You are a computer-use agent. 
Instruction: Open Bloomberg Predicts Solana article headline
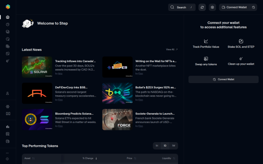(75, 114)
